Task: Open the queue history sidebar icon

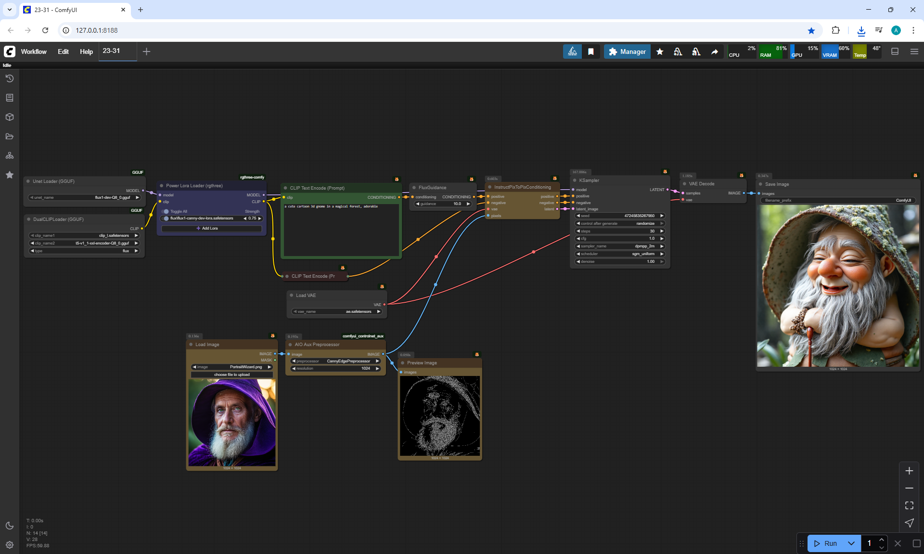Action: pyautogui.click(x=10, y=78)
